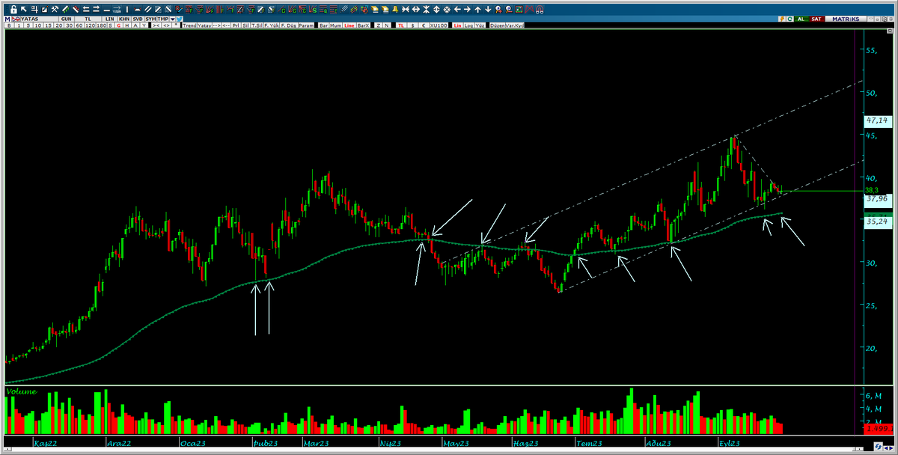Click the zoom in magnifier icon
Image resolution: width=898 pixels, height=455 pixels.
tap(498, 10)
